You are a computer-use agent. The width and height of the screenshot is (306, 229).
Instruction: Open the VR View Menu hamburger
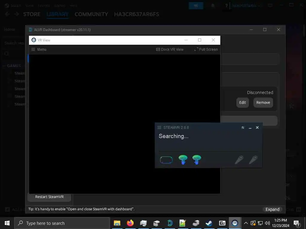click(x=39, y=49)
